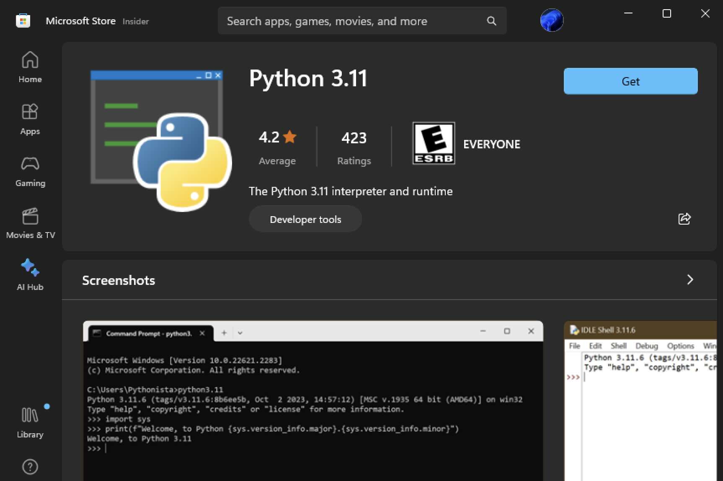Click the Microsoft Store title text

[x=80, y=21]
